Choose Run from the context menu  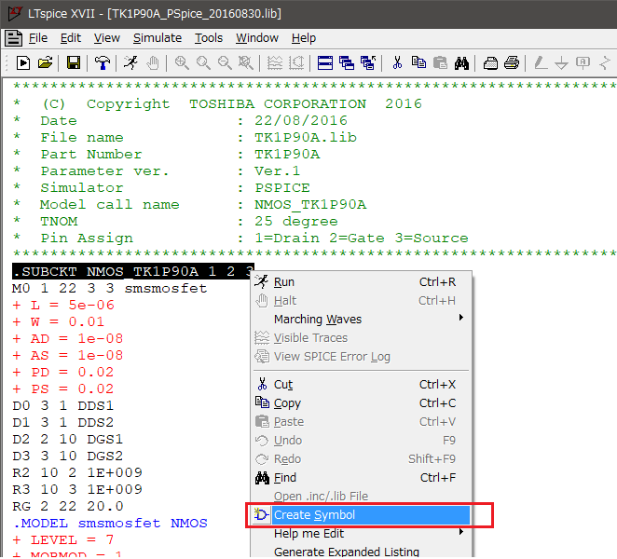coord(362,282)
